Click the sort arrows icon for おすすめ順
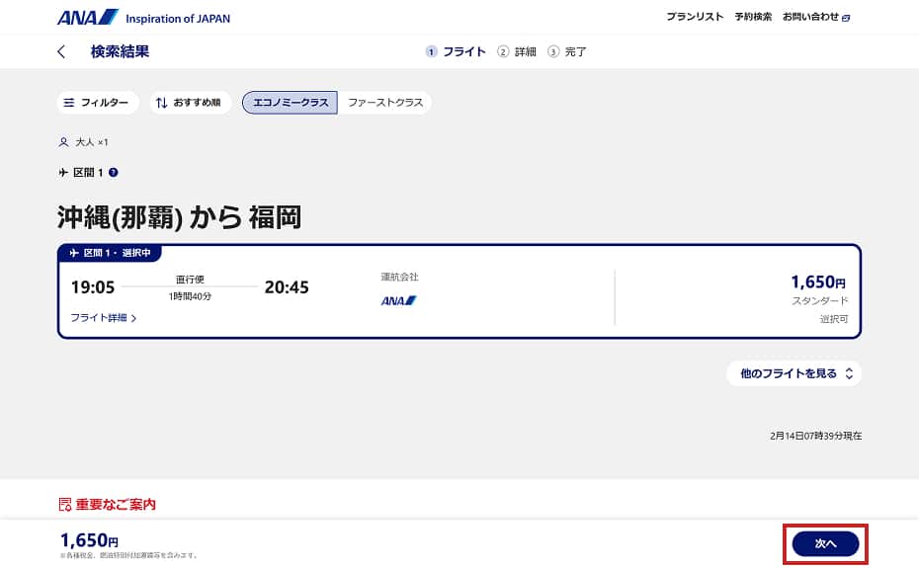Screen dimensions: 919x568 click(162, 103)
